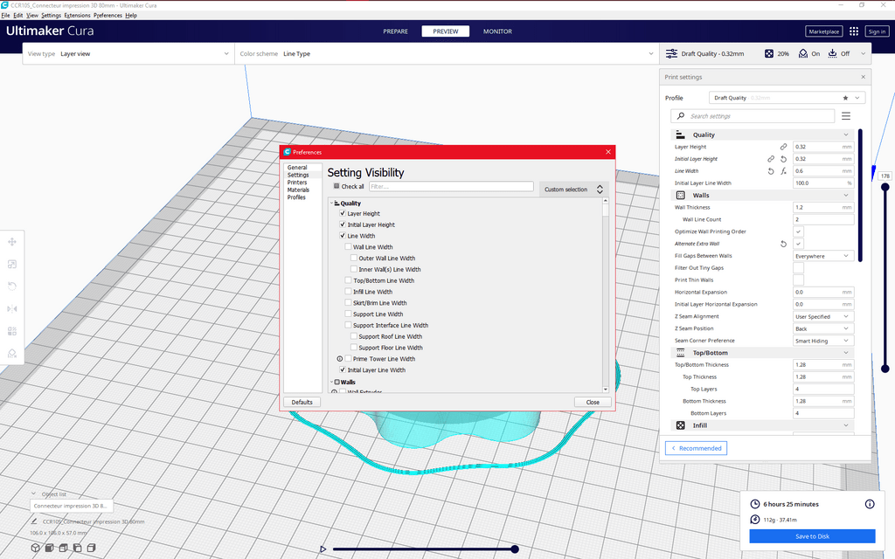Viewport: 895px width, 559px height.
Task: Click the function icon beside Line Width
Action: [784, 171]
